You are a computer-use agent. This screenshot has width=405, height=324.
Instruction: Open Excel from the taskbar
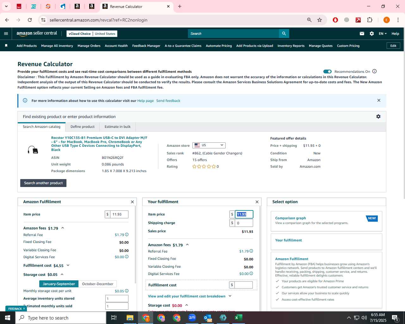(x=239, y=318)
